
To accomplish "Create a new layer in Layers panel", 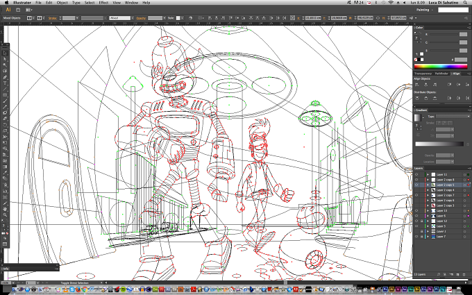I will [x=457, y=275].
